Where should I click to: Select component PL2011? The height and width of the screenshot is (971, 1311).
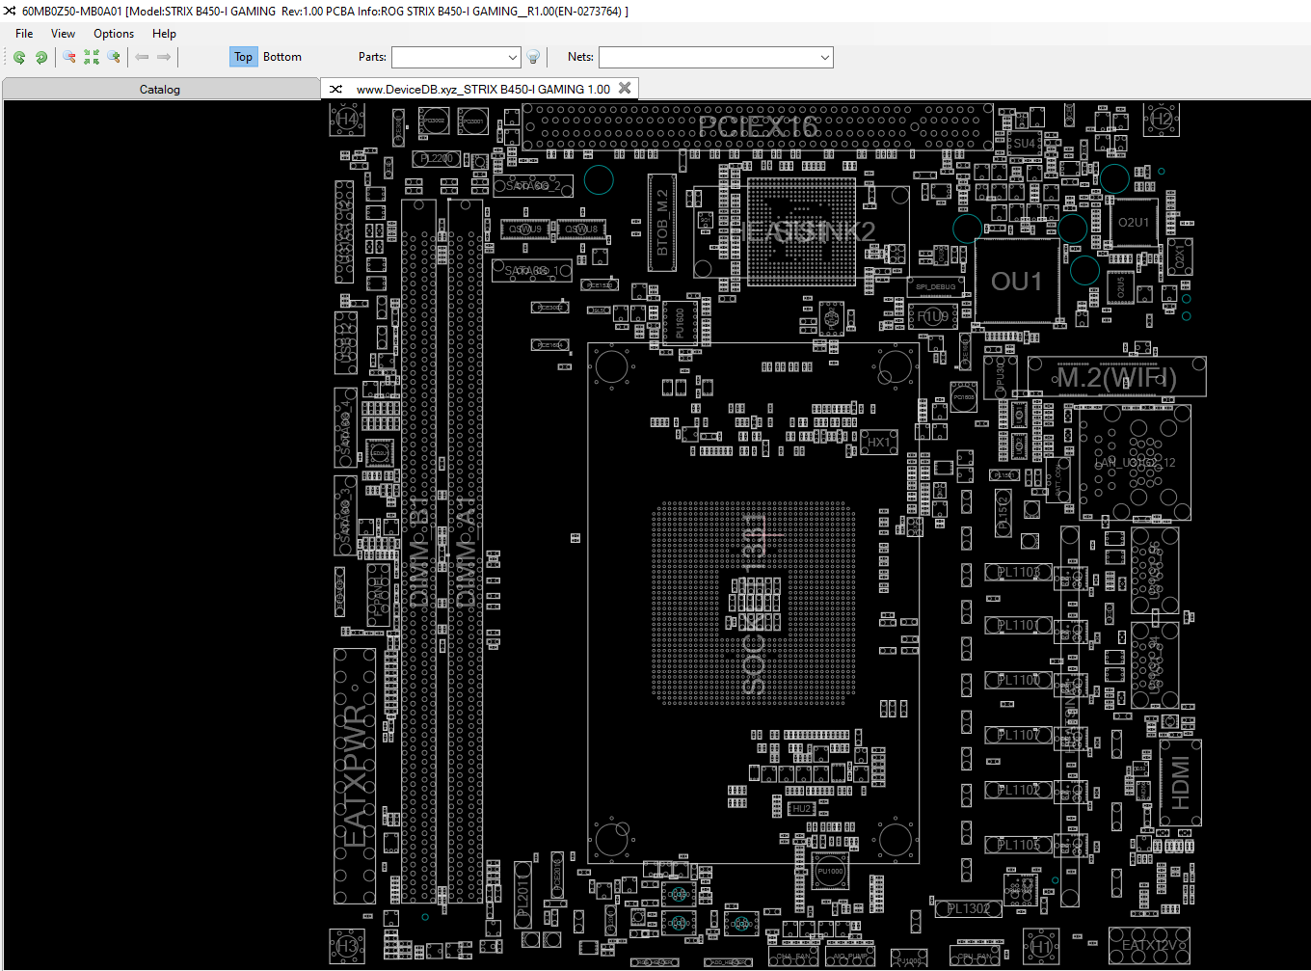click(x=522, y=895)
